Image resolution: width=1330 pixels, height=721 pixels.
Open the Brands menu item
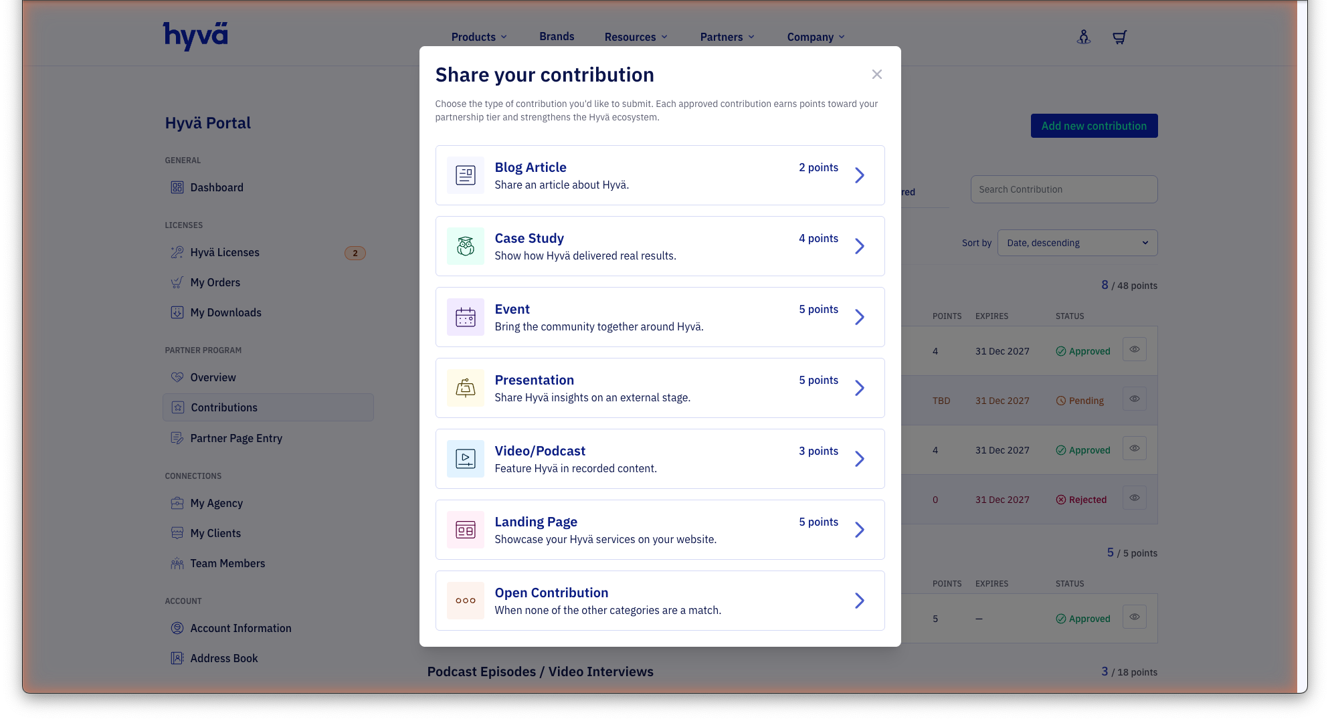pos(556,36)
